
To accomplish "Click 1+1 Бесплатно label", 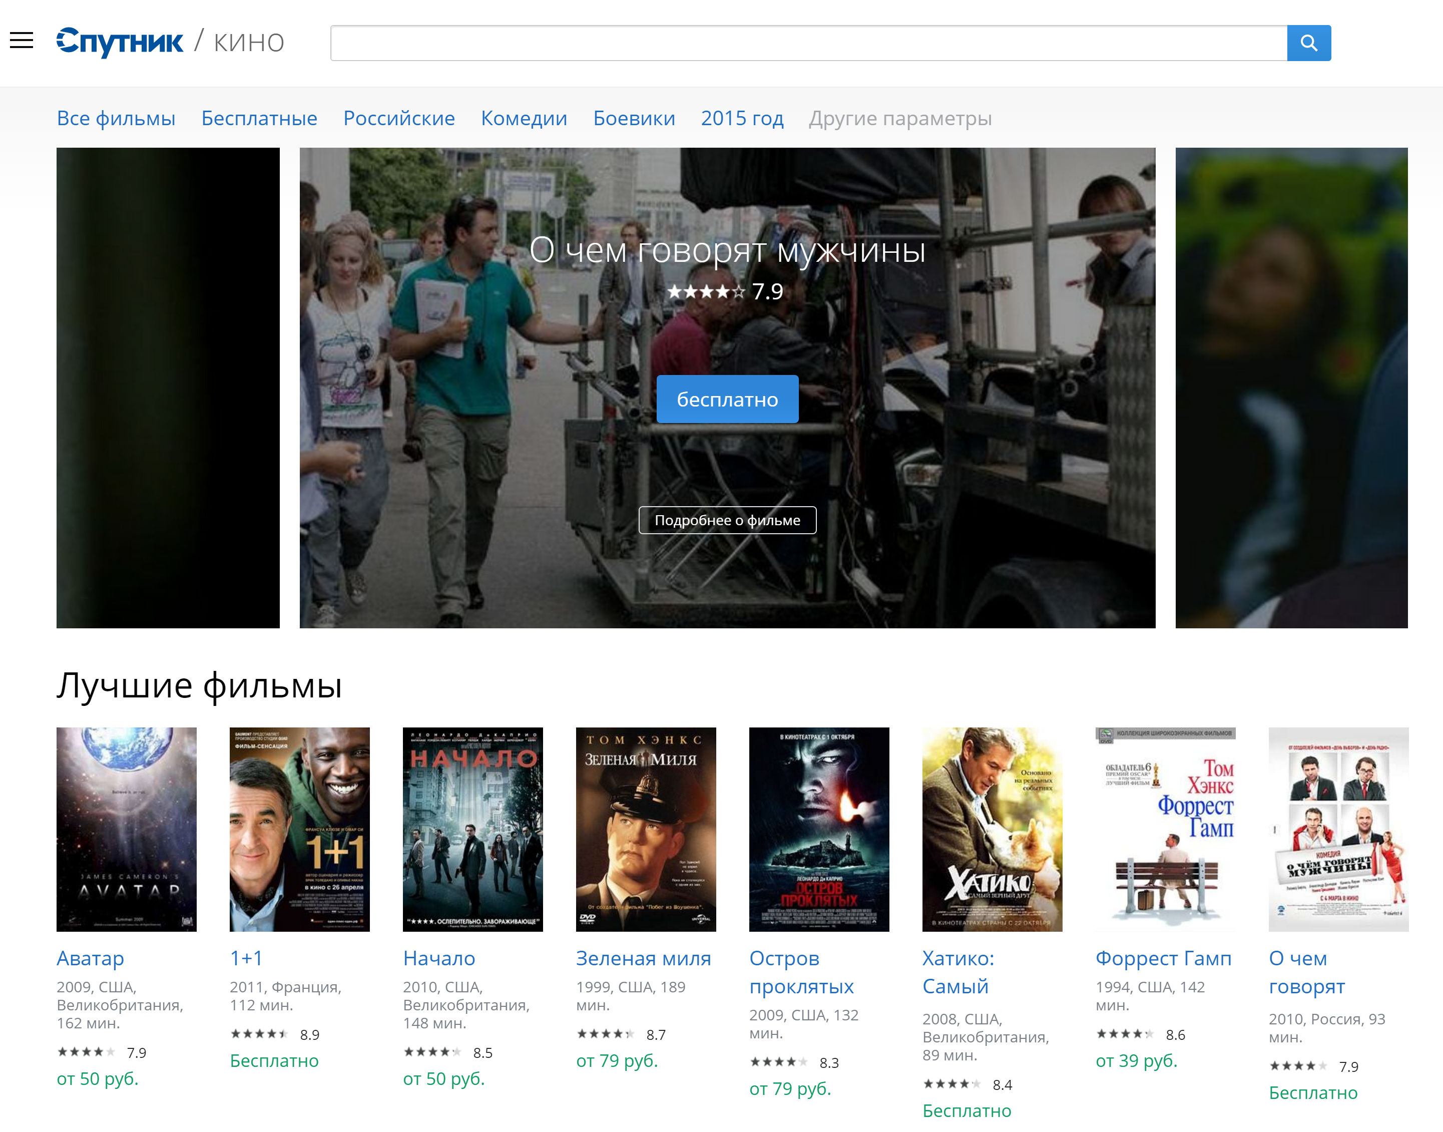I will click(x=274, y=1061).
